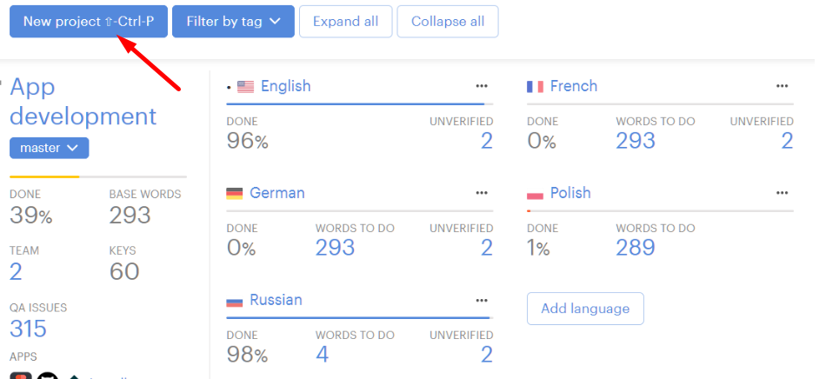Viewport: 826px width, 379px height.
Task: Open the three-dots menu for Polish
Action: pos(782,193)
